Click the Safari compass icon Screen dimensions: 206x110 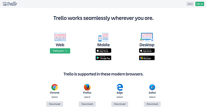[152, 87]
